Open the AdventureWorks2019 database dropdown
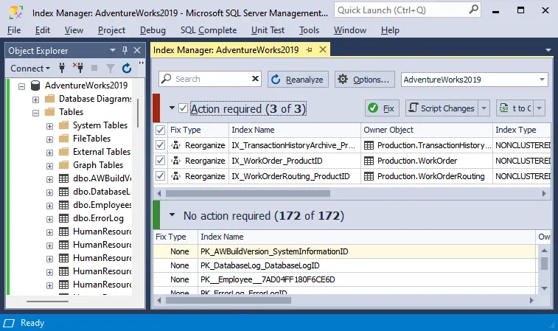The width and height of the screenshot is (558, 331). coord(542,80)
